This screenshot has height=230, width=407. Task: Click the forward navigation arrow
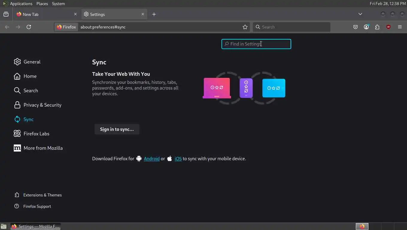(x=18, y=27)
